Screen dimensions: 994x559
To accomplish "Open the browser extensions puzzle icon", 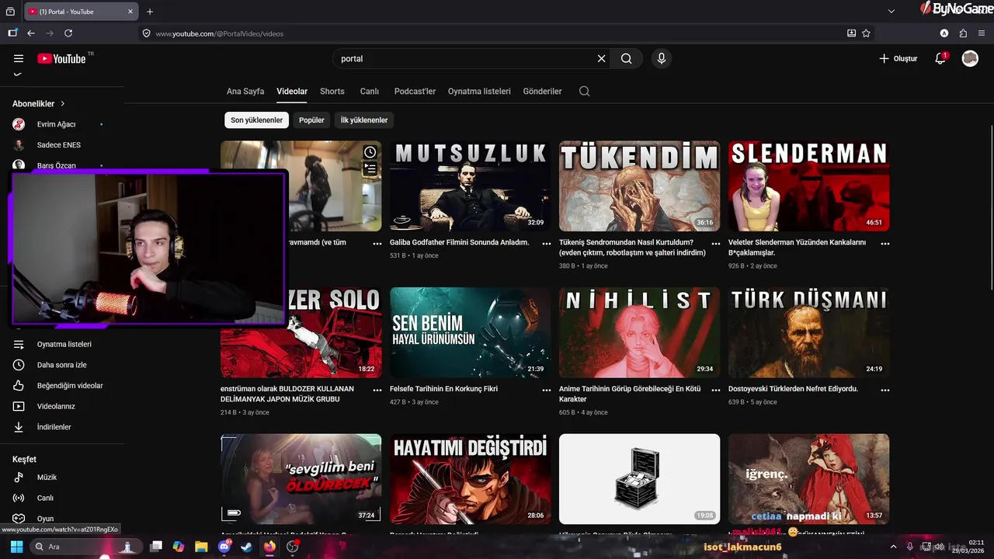I will (x=963, y=33).
